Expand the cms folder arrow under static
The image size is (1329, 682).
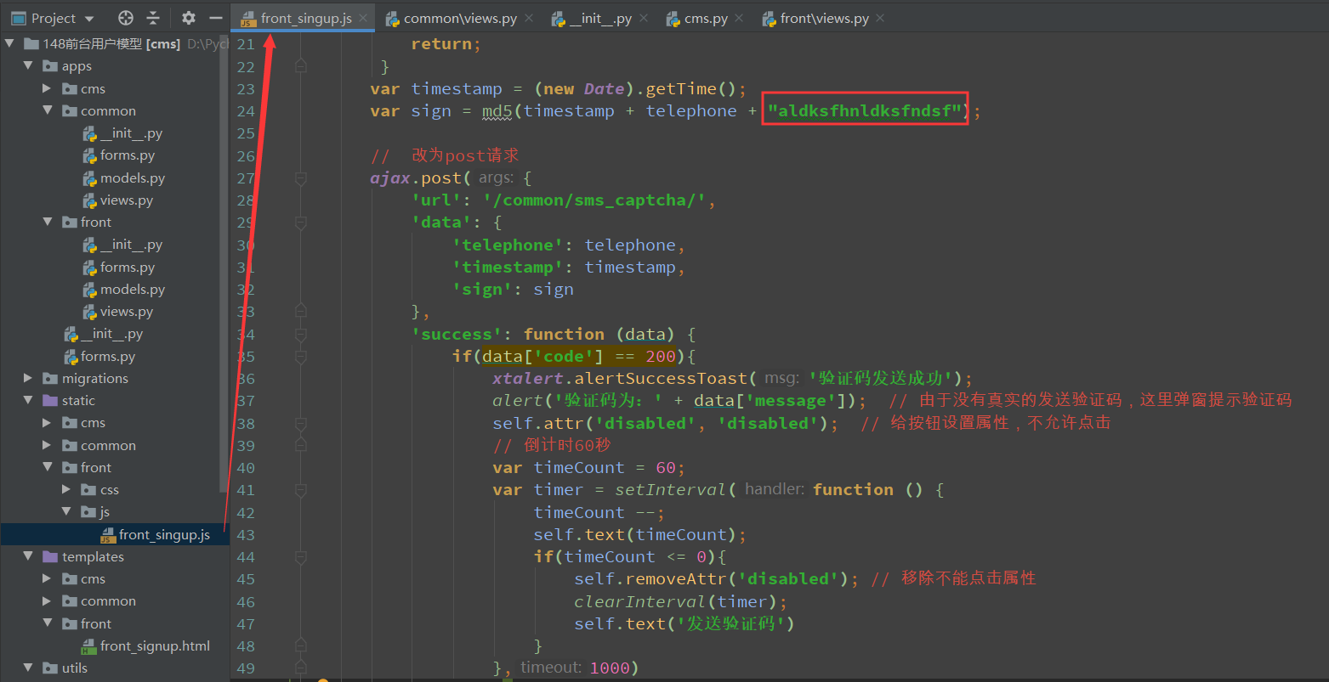click(47, 423)
